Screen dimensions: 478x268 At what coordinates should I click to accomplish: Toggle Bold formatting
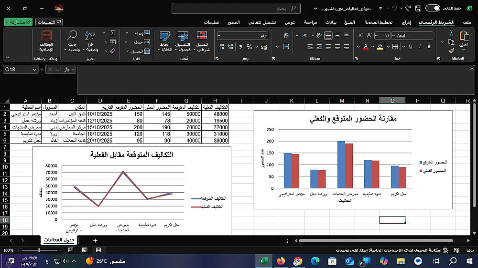coord(429,47)
